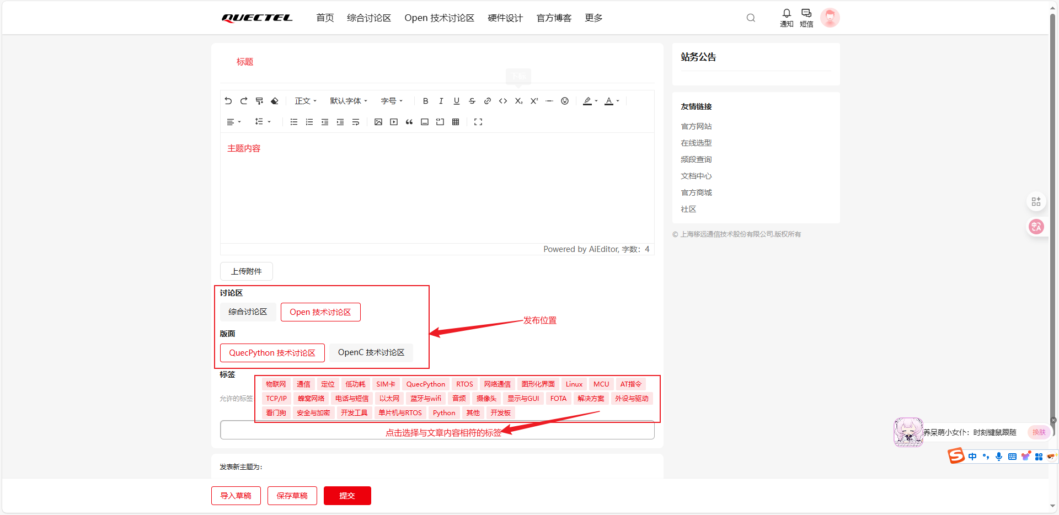Select the 综合讨论区 discussion area option

(248, 312)
